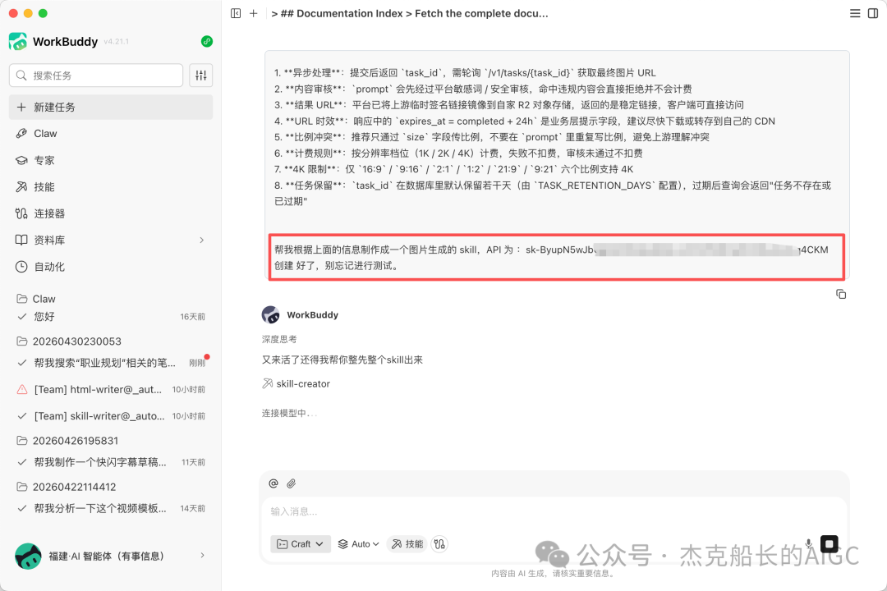This screenshot has height=591, width=887.
Task: Open the hamburger list menu icon
Action: coord(855,13)
